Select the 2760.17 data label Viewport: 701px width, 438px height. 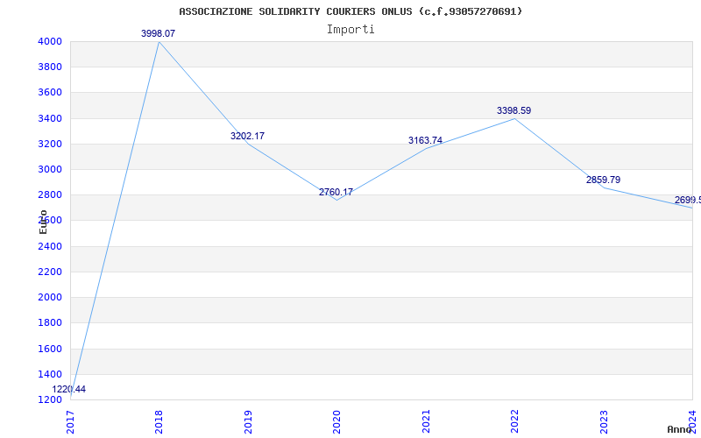click(x=336, y=192)
